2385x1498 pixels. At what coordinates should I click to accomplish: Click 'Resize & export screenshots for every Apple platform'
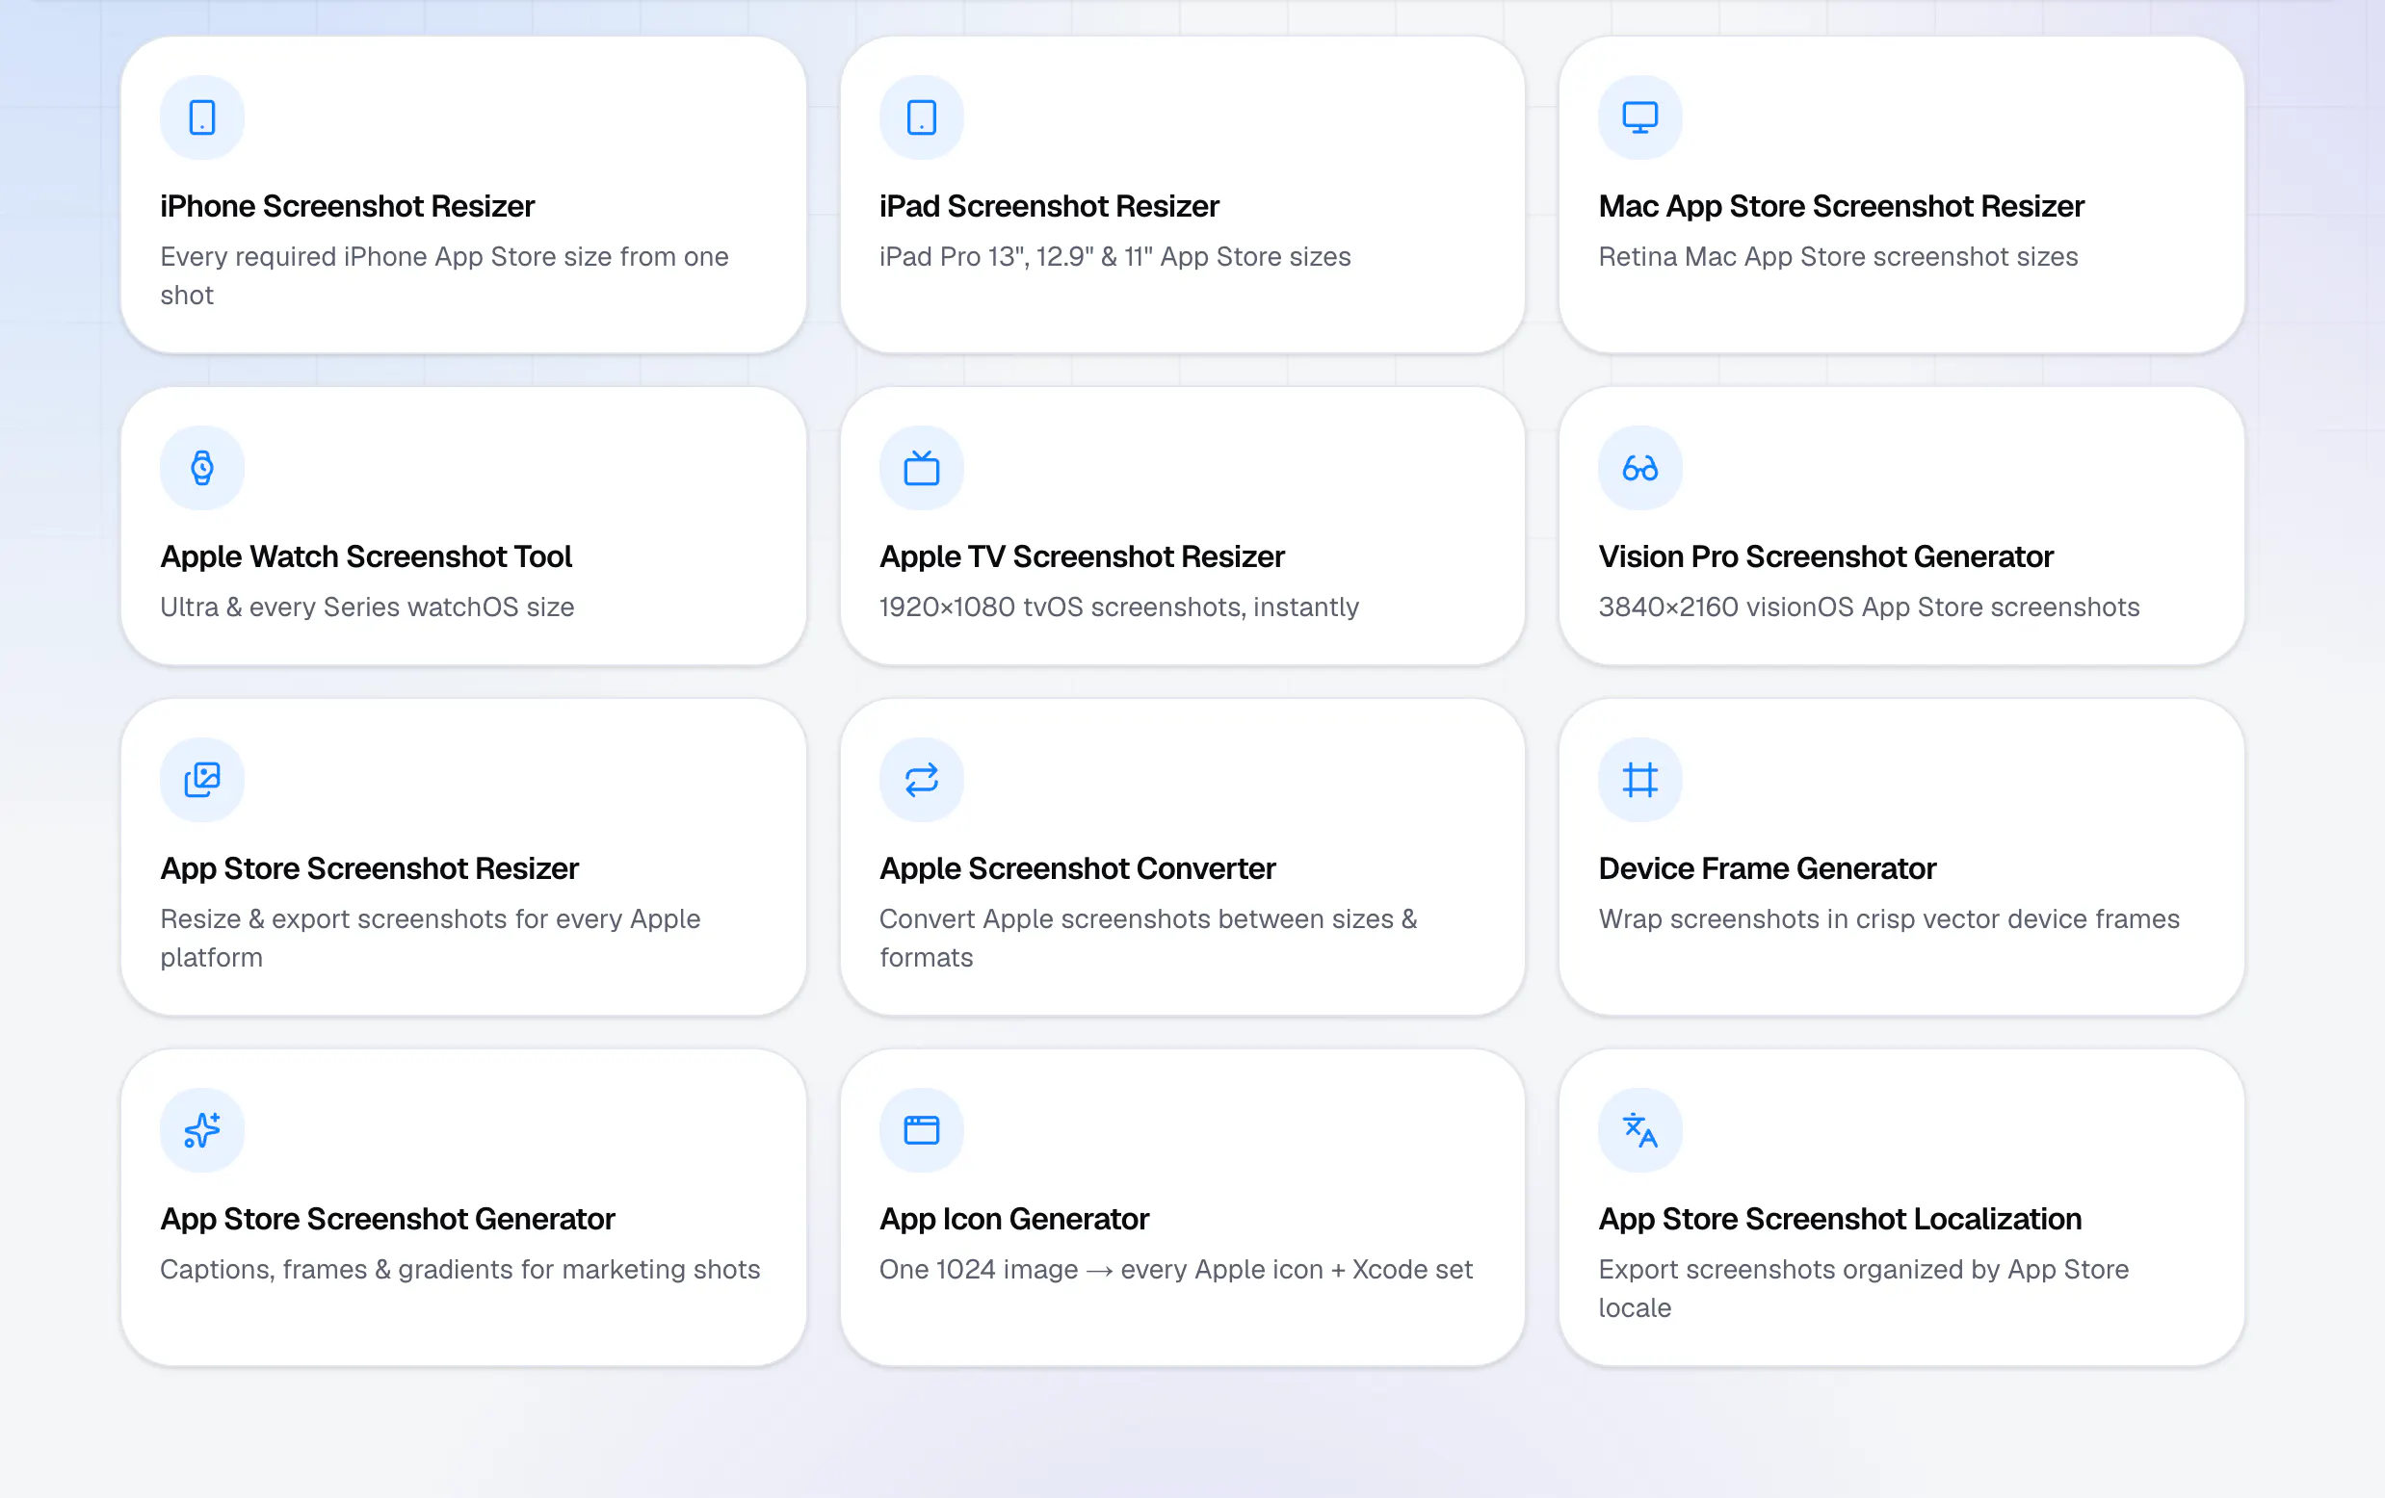click(x=431, y=938)
